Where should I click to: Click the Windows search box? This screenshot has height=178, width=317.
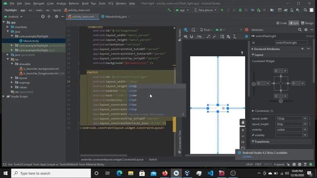click(51, 173)
